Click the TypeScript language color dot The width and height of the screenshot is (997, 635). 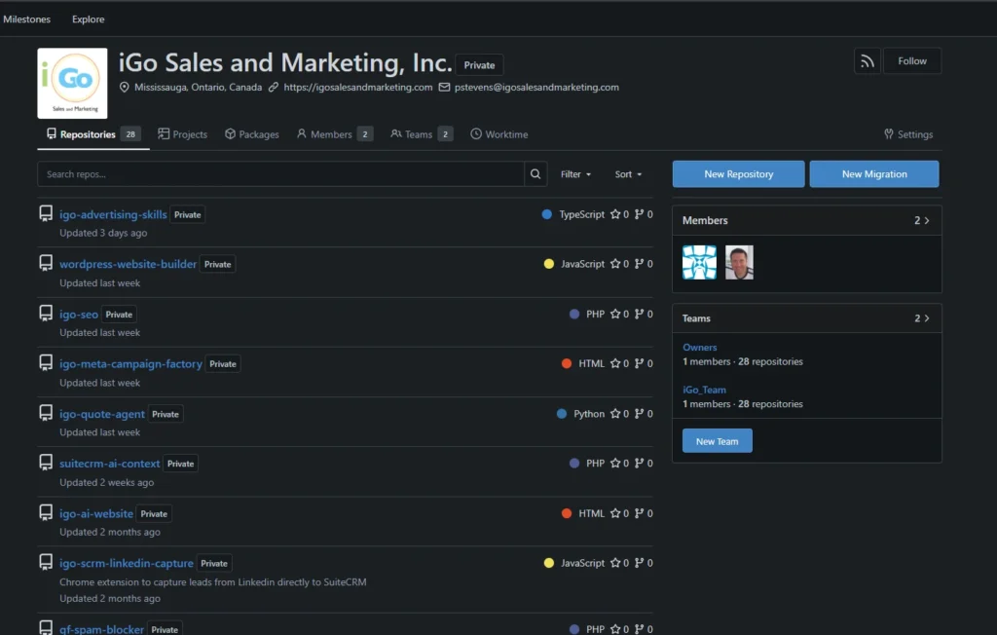(x=547, y=214)
